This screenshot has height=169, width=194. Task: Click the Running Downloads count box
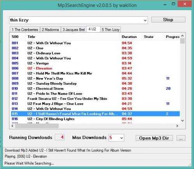tap(60, 137)
